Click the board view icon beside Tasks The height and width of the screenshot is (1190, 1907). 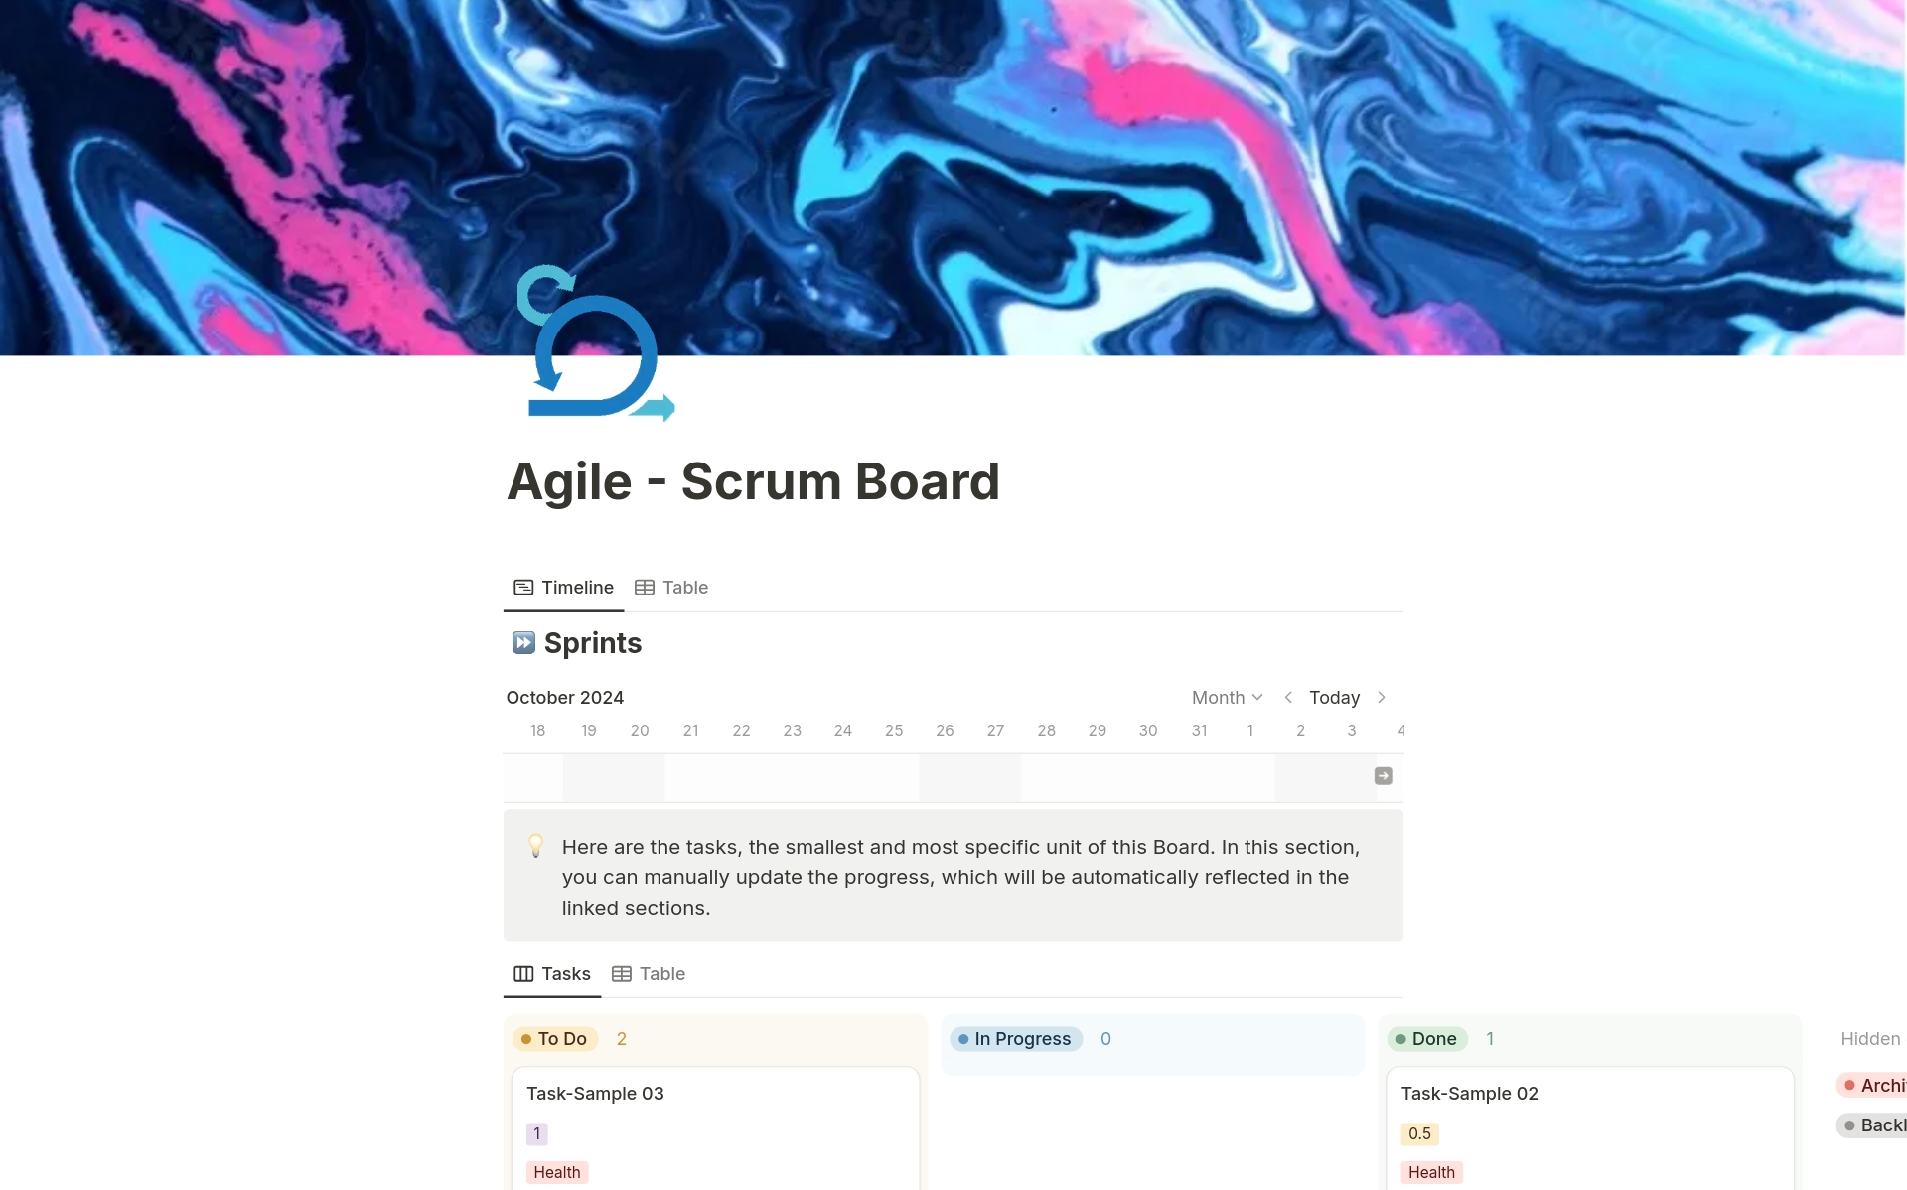(524, 974)
